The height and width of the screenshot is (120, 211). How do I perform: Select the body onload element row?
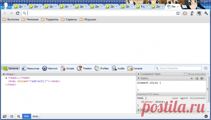pos(34,81)
